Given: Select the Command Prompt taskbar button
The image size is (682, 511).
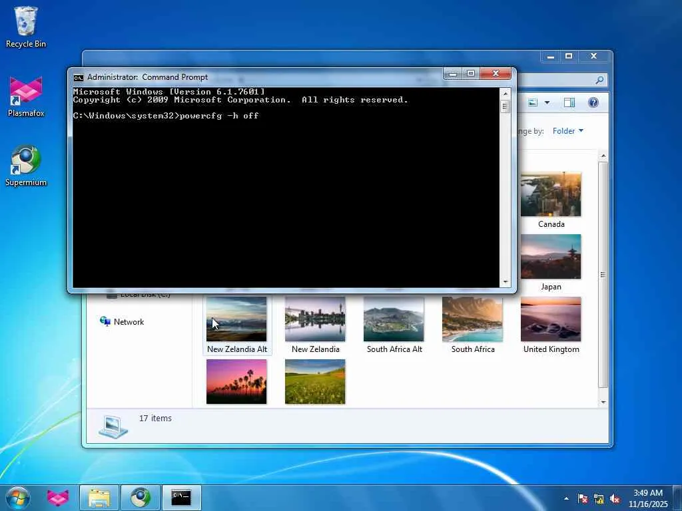Looking at the screenshot, I should tap(181, 498).
